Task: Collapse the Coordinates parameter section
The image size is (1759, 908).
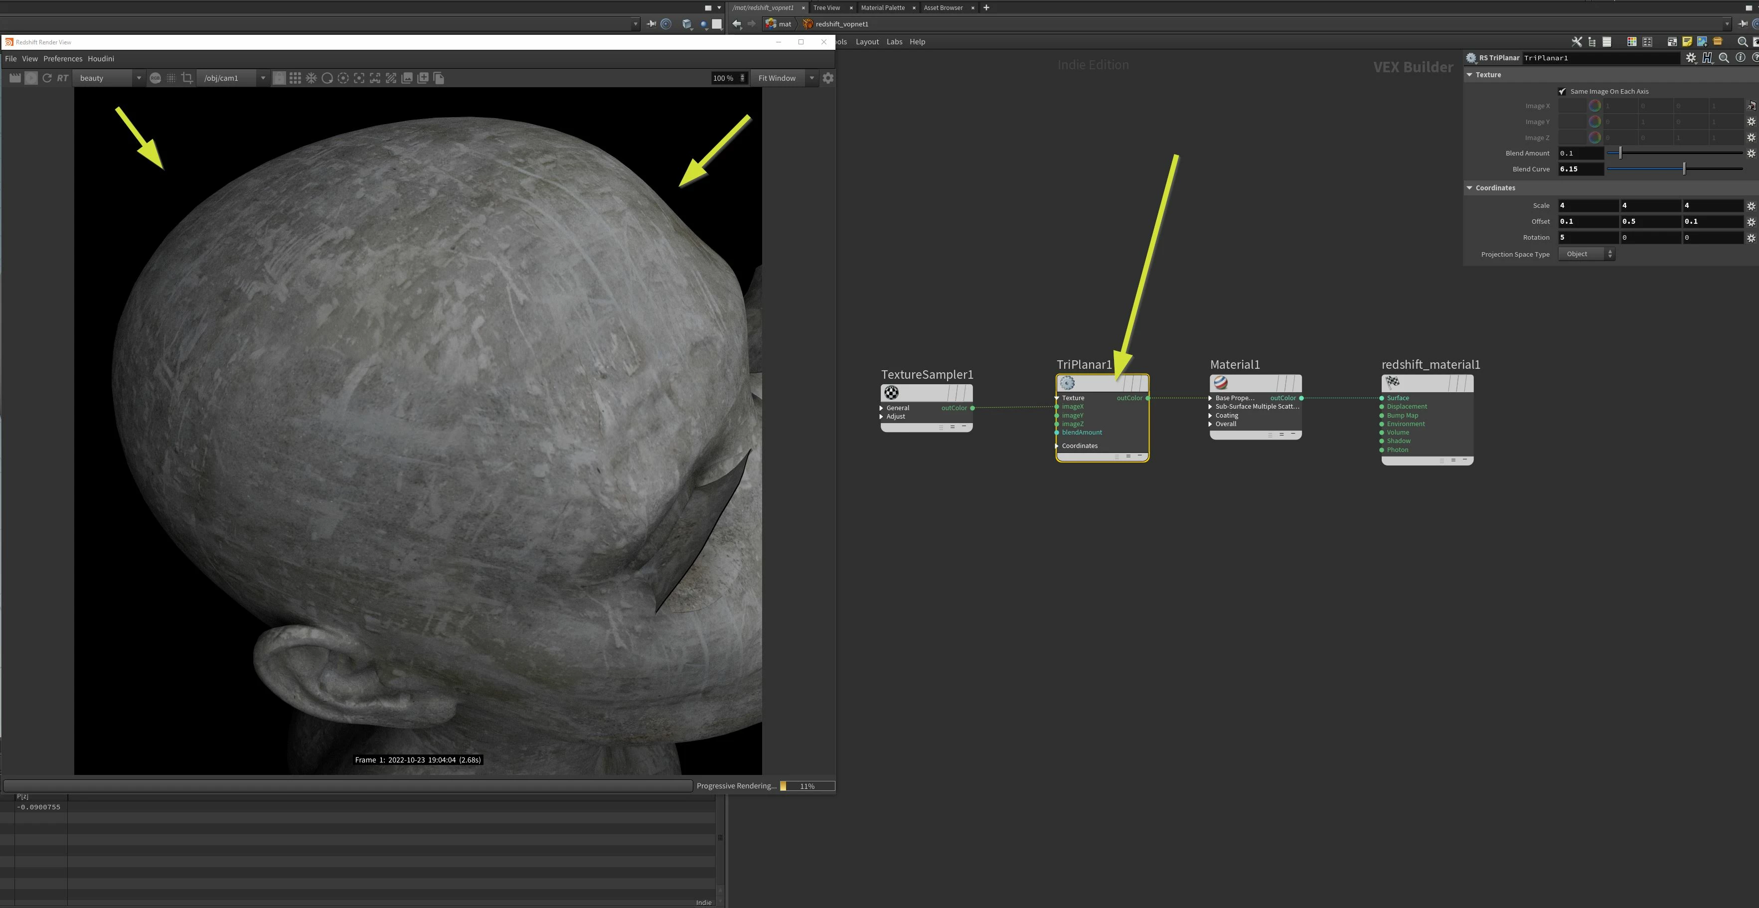Action: coord(1470,188)
